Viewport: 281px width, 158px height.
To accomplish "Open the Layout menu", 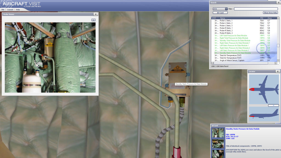I will [x=10, y=10].
